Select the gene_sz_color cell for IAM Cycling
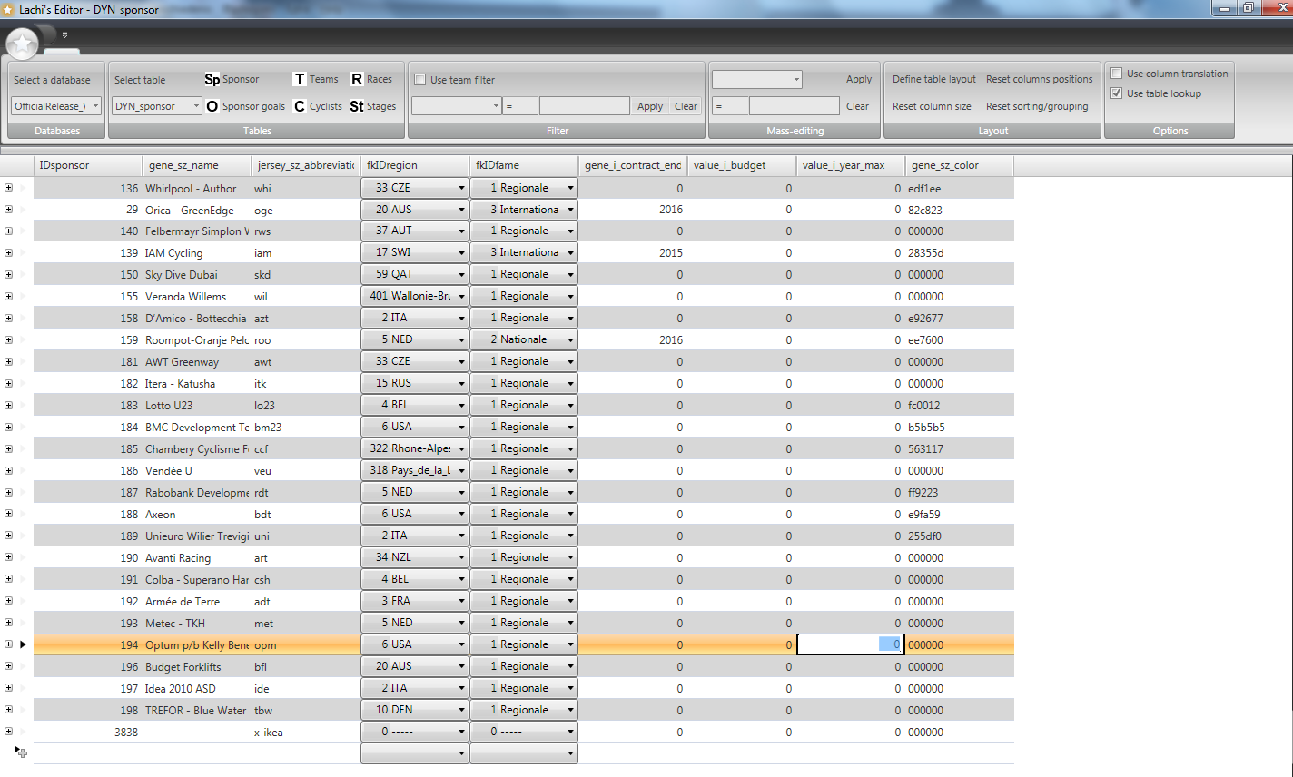Screen dimensions: 1293x777 (x=958, y=253)
